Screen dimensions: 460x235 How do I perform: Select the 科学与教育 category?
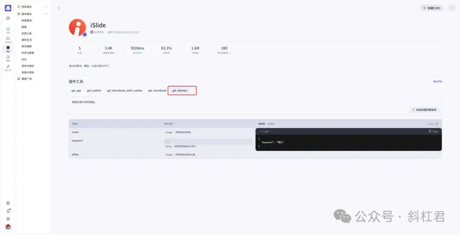[28, 53]
